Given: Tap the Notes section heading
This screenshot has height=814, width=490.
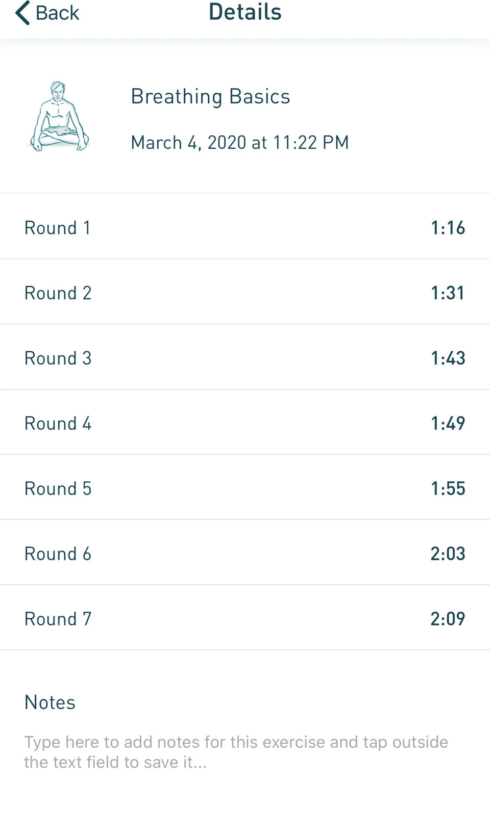Looking at the screenshot, I should click(x=50, y=702).
